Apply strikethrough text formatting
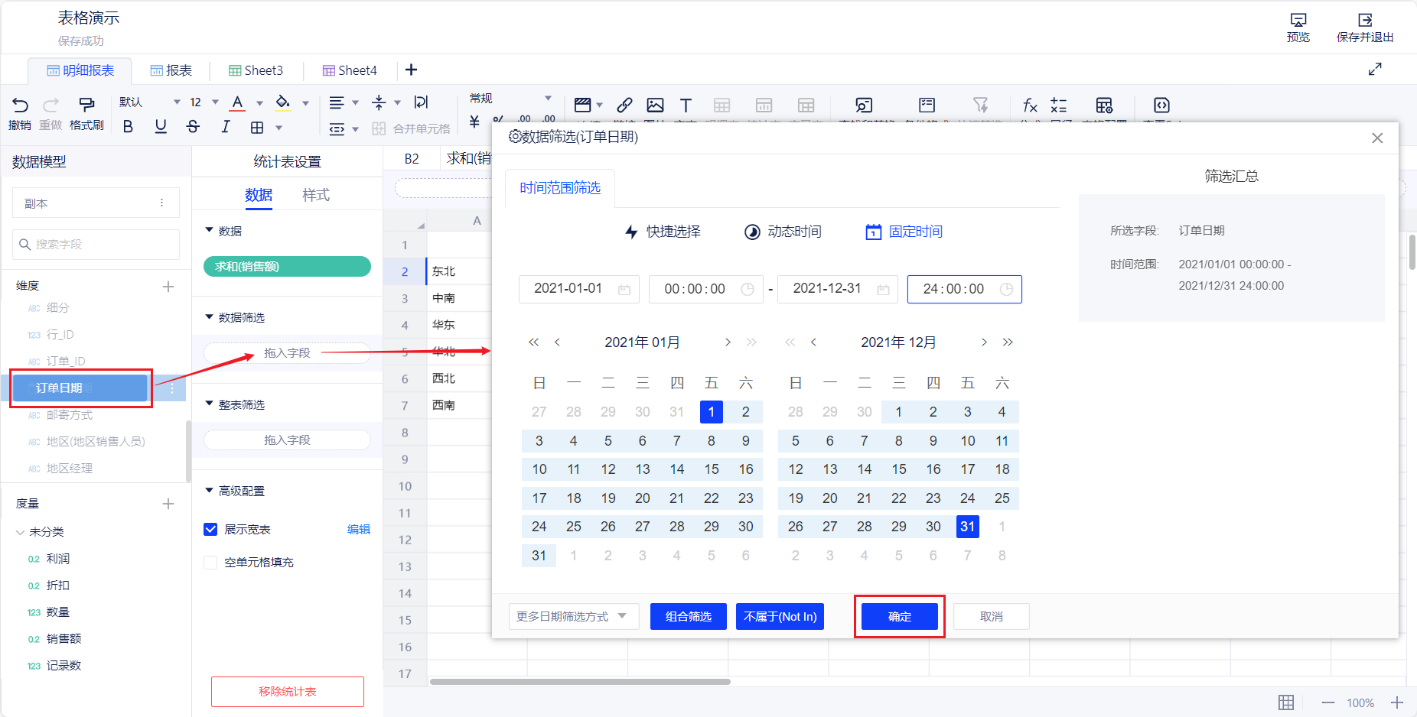This screenshot has width=1417, height=717. 193,127
